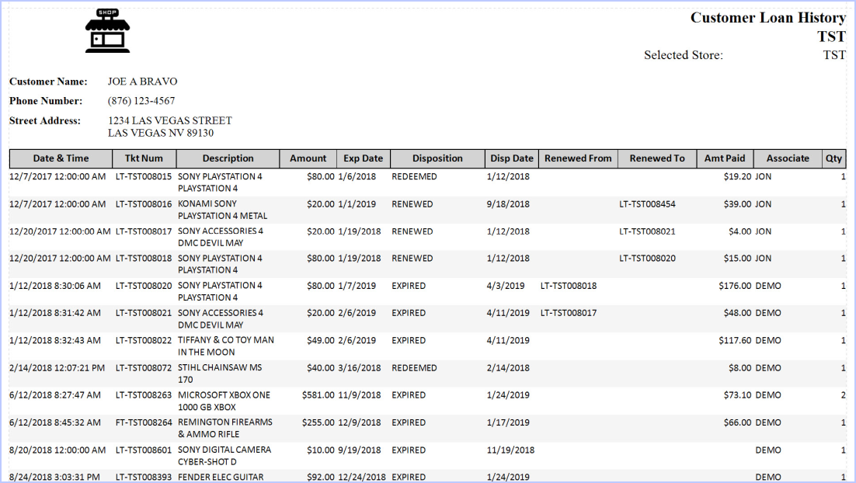Click Renewed To value LT-TST008020

647,258
